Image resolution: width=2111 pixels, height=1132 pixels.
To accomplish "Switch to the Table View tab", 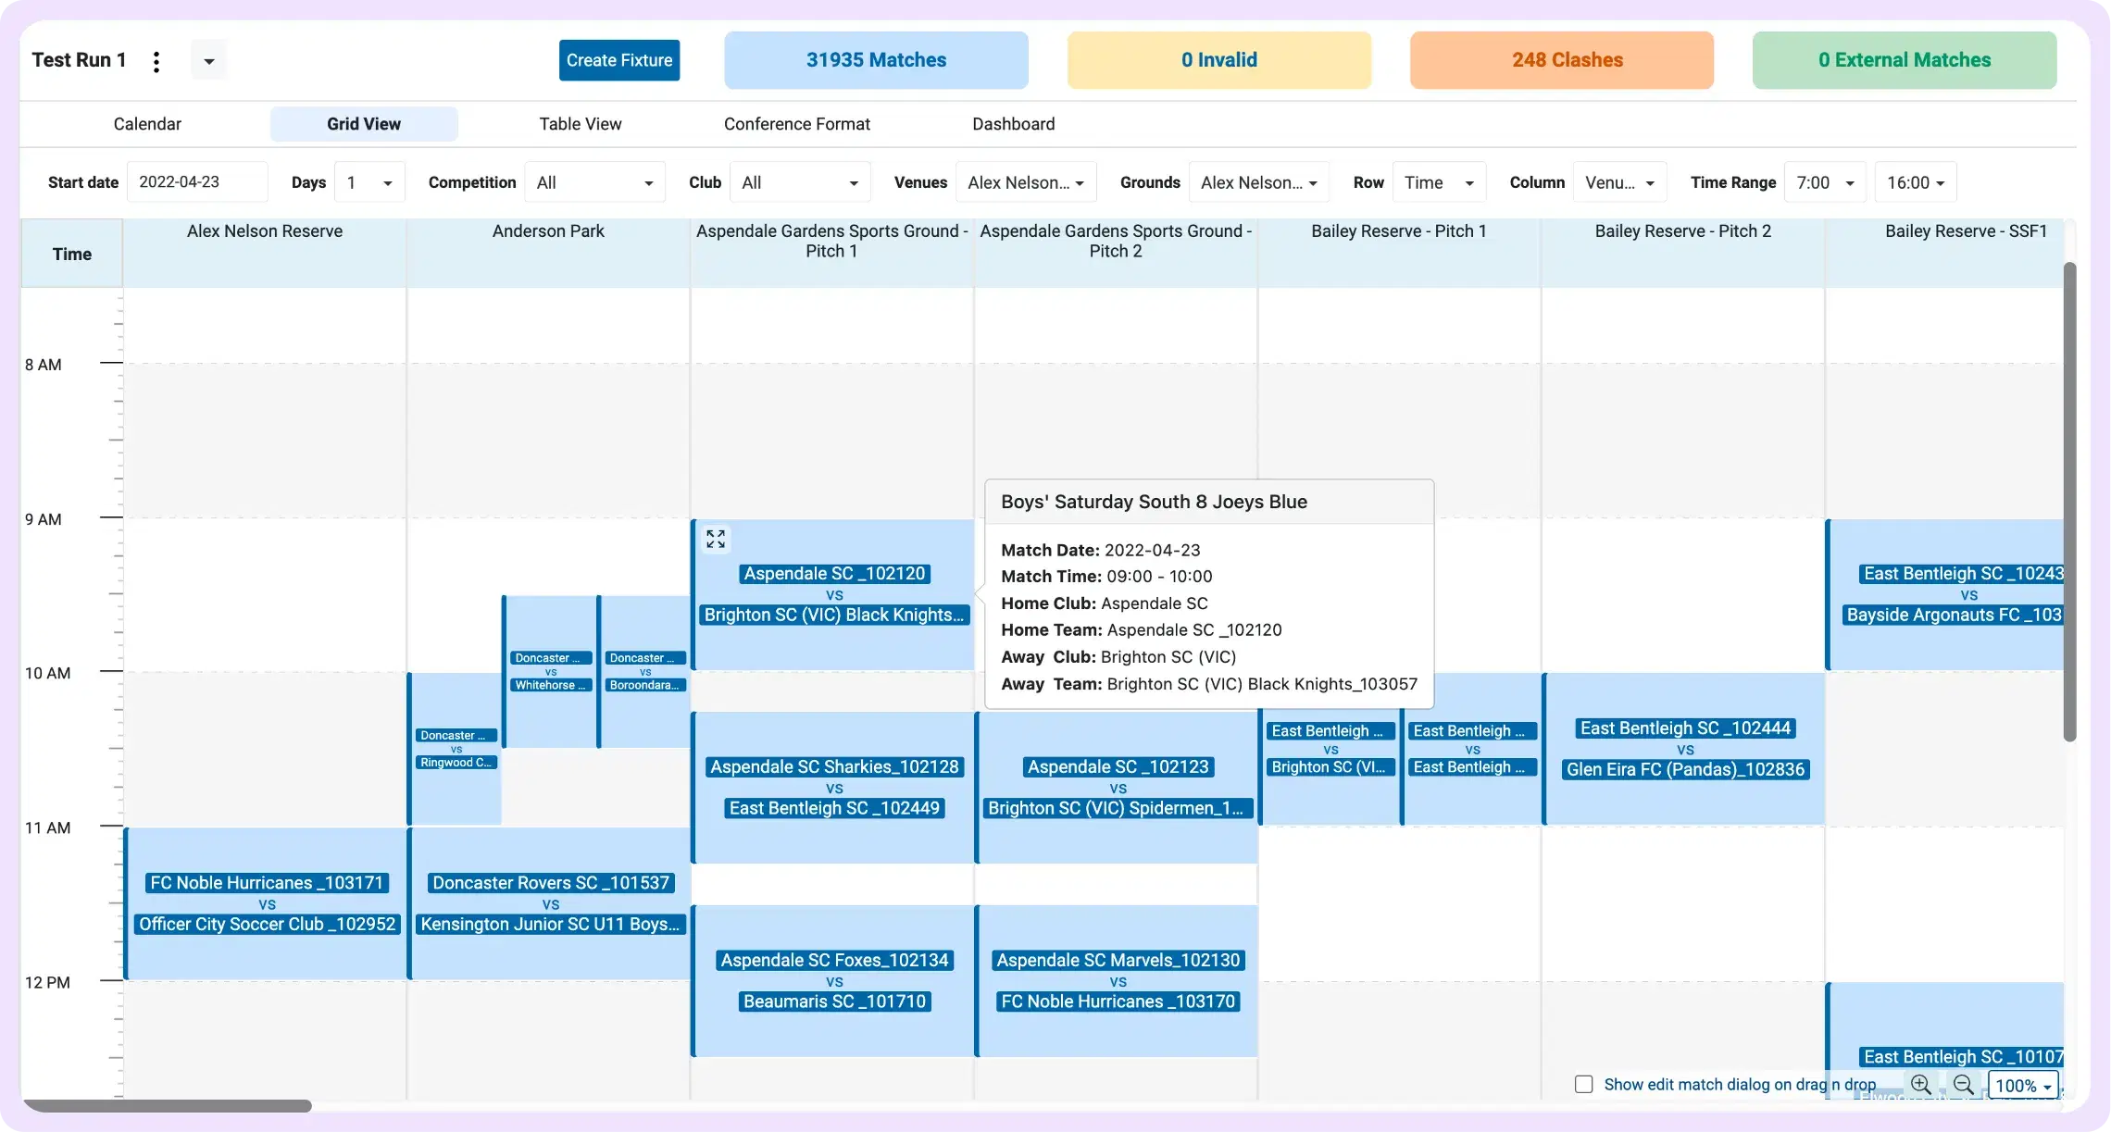I will pyautogui.click(x=581, y=124).
